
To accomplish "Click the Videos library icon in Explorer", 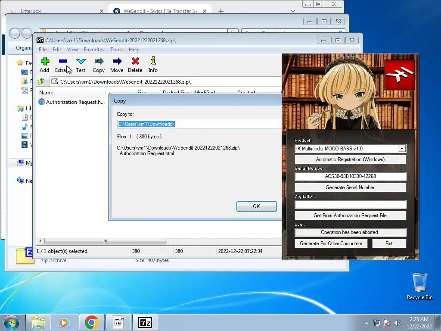I will pyautogui.click(x=25, y=145).
